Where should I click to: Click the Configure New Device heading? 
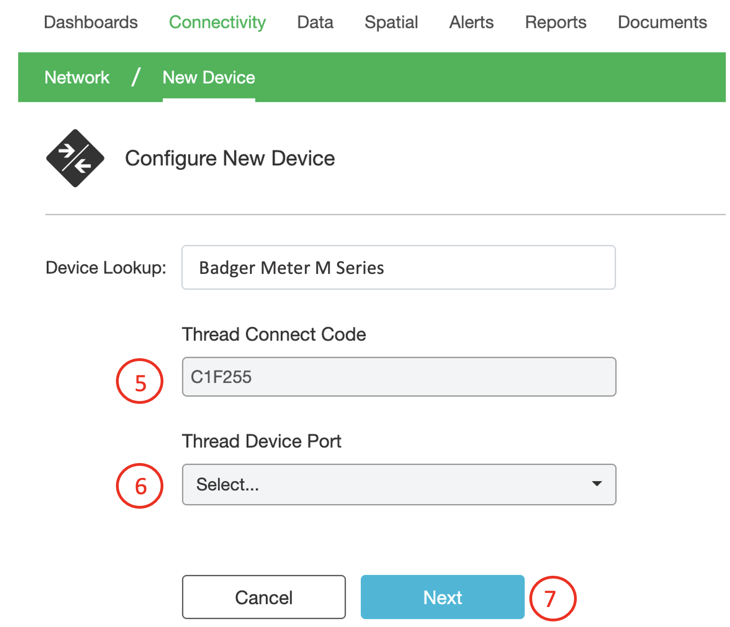tap(230, 158)
